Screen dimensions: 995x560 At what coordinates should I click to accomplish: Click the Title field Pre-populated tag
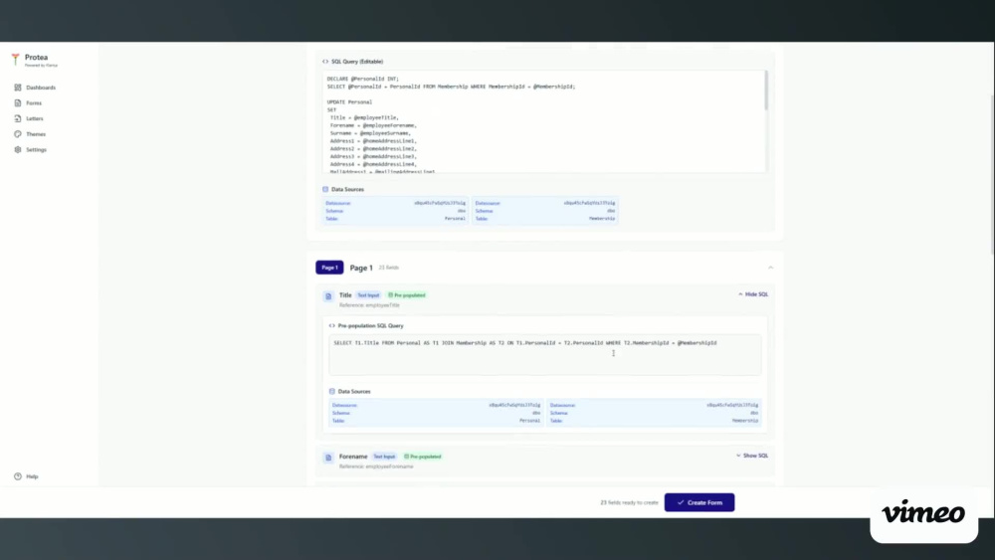[x=407, y=294]
